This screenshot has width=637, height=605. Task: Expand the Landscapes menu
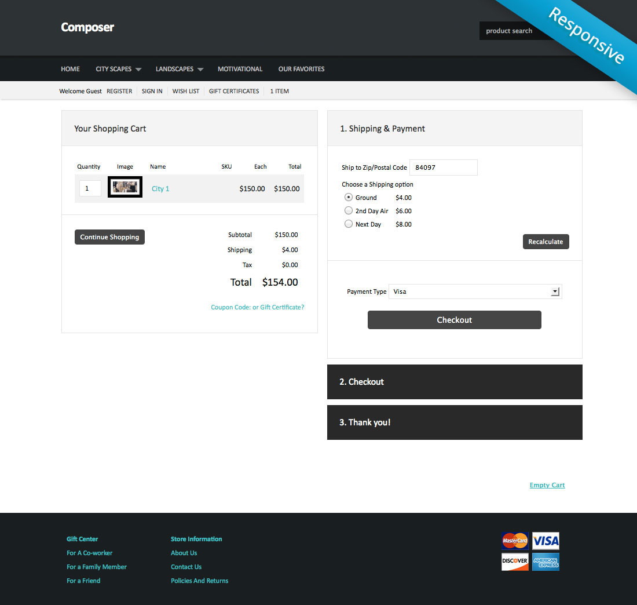[179, 69]
